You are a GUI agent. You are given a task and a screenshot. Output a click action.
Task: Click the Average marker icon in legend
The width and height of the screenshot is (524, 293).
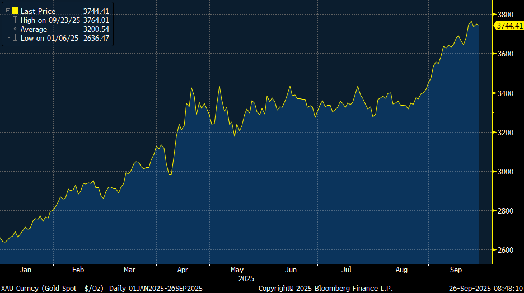point(15,29)
